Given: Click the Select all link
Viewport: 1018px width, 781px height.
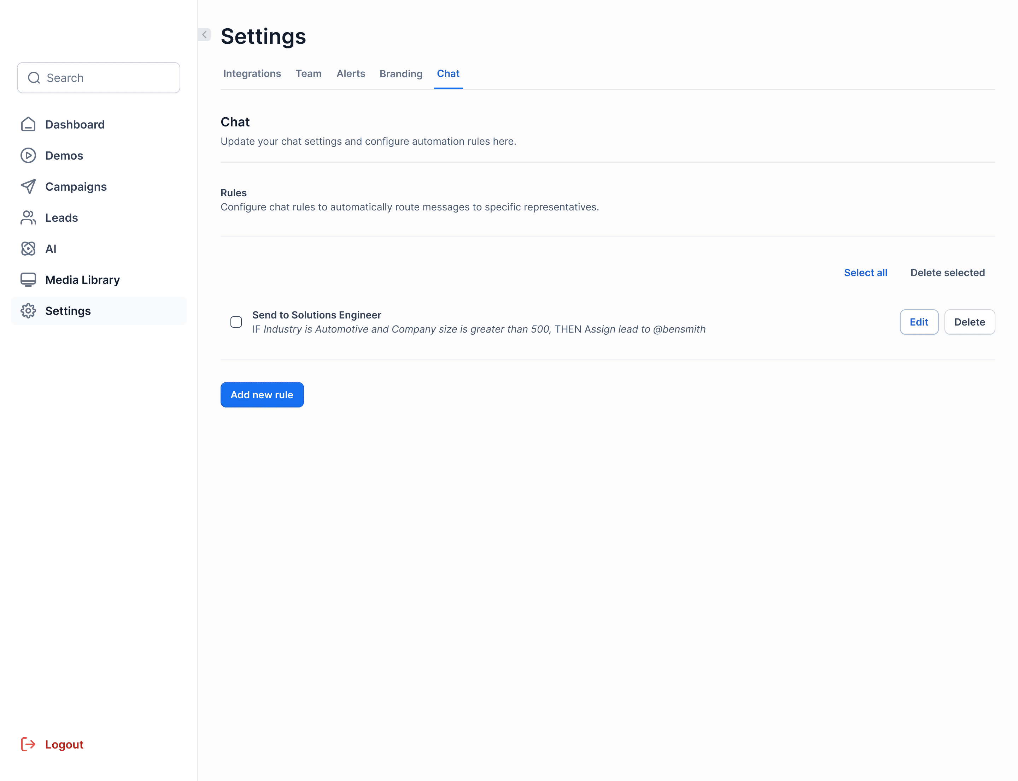Looking at the screenshot, I should click(865, 273).
